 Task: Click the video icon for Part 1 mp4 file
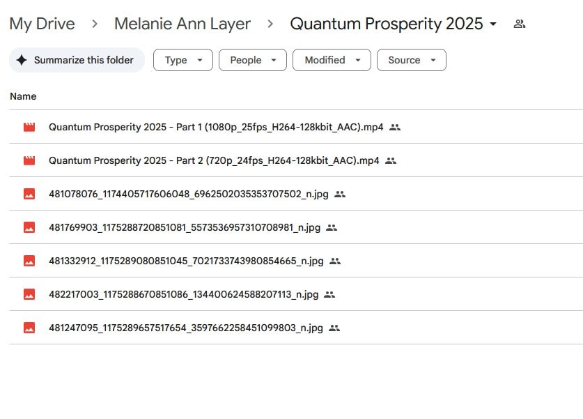[x=28, y=127]
